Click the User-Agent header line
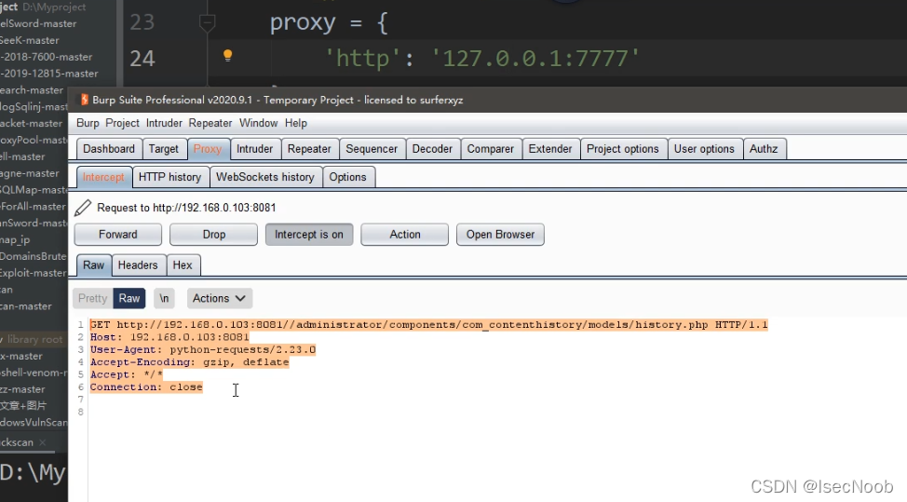The image size is (907, 502). tap(203, 349)
